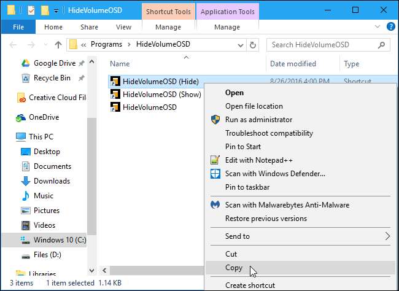Open the File ribbon tab
Viewport: 399px width, 291px height.
coord(18,27)
